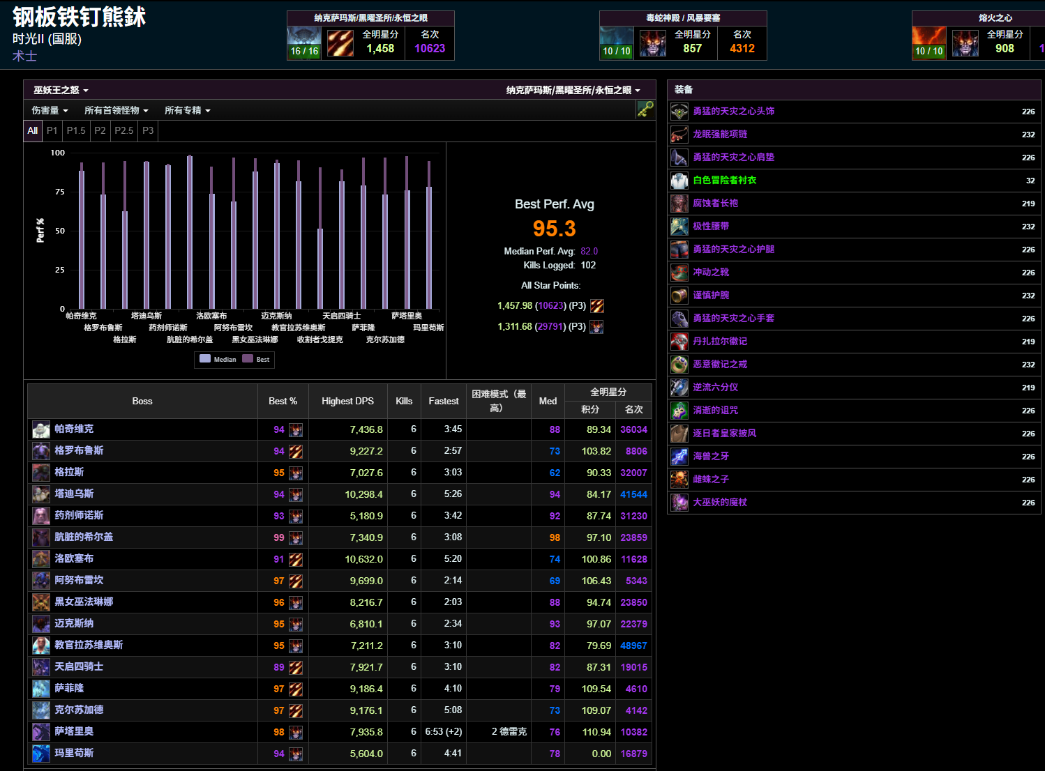Click the trinket icon beside 逆流六分仪
1045x771 pixels.
tap(679, 388)
